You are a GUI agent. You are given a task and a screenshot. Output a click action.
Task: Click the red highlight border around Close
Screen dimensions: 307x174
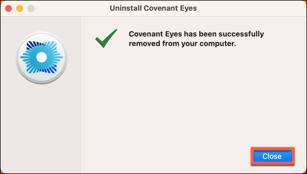[272, 148]
